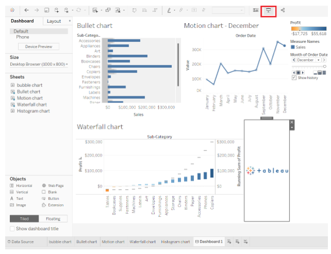The height and width of the screenshot is (254, 331).
Task: Click the Device Preview button
Action: 38,47
